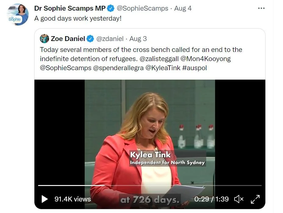This screenshot has height=213, width=283.
Task: Open the Aug 3 quoted tweet timestamp
Action: click(x=138, y=39)
